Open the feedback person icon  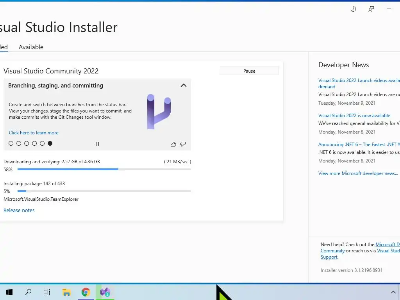click(371, 9)
